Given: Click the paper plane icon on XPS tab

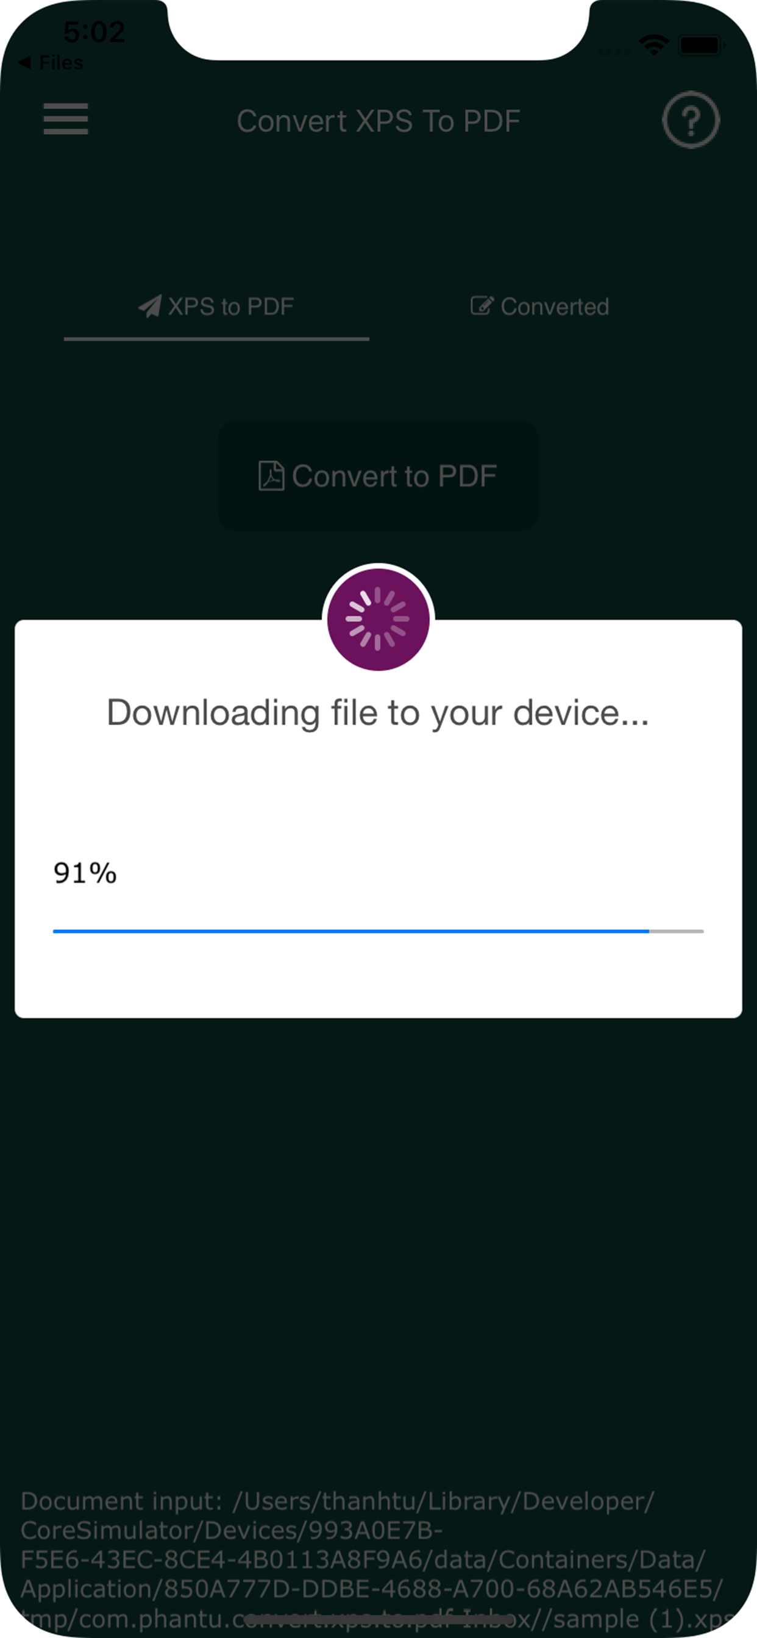Looking at the screenshot, I should [x=150, y=307].
